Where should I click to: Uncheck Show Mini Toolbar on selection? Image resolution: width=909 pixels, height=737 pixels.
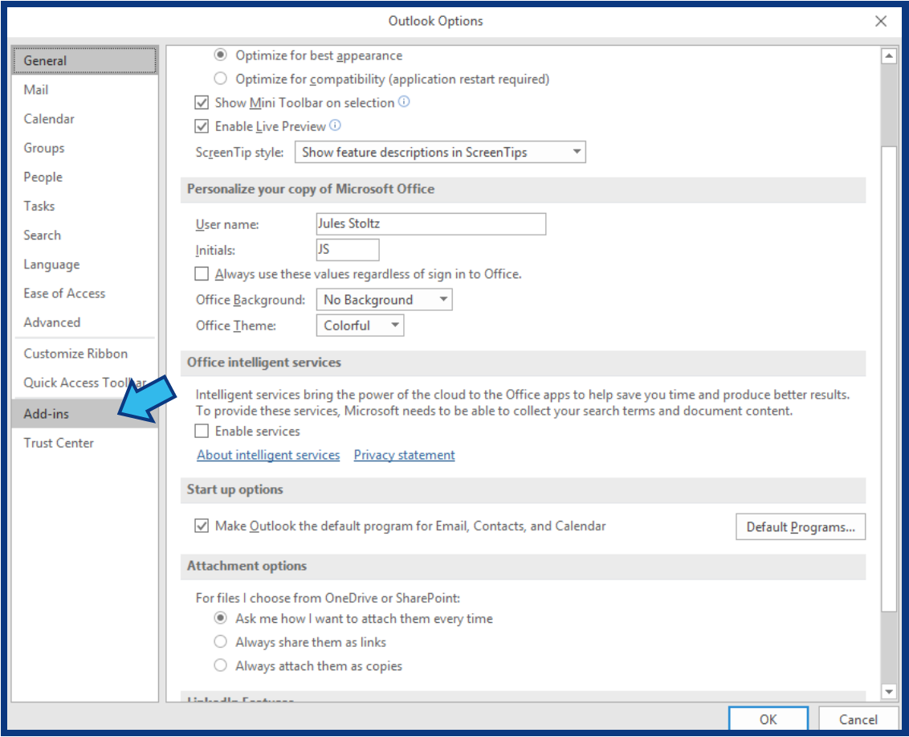pos(202,102)
